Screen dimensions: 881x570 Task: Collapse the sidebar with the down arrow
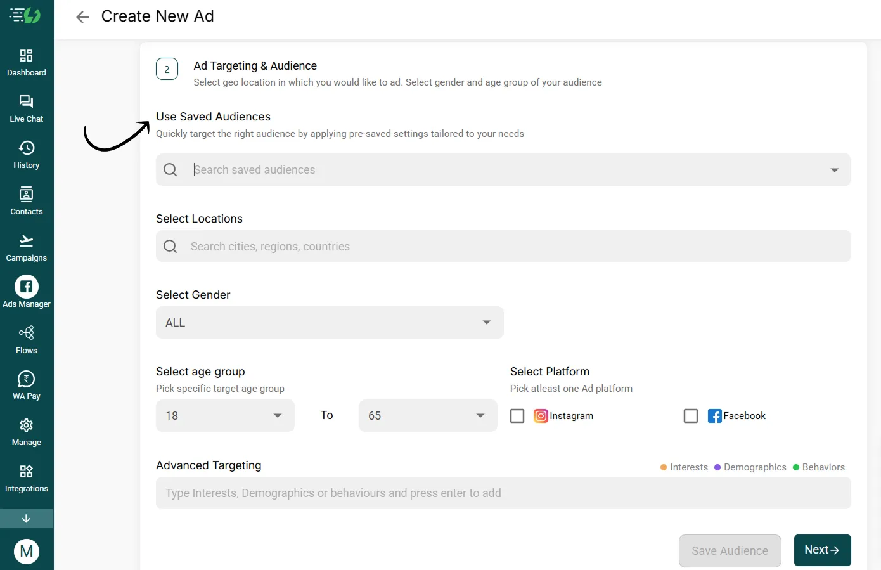click(x=26, y=518)
